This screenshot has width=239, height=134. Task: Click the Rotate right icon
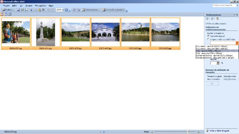(79, 10)
